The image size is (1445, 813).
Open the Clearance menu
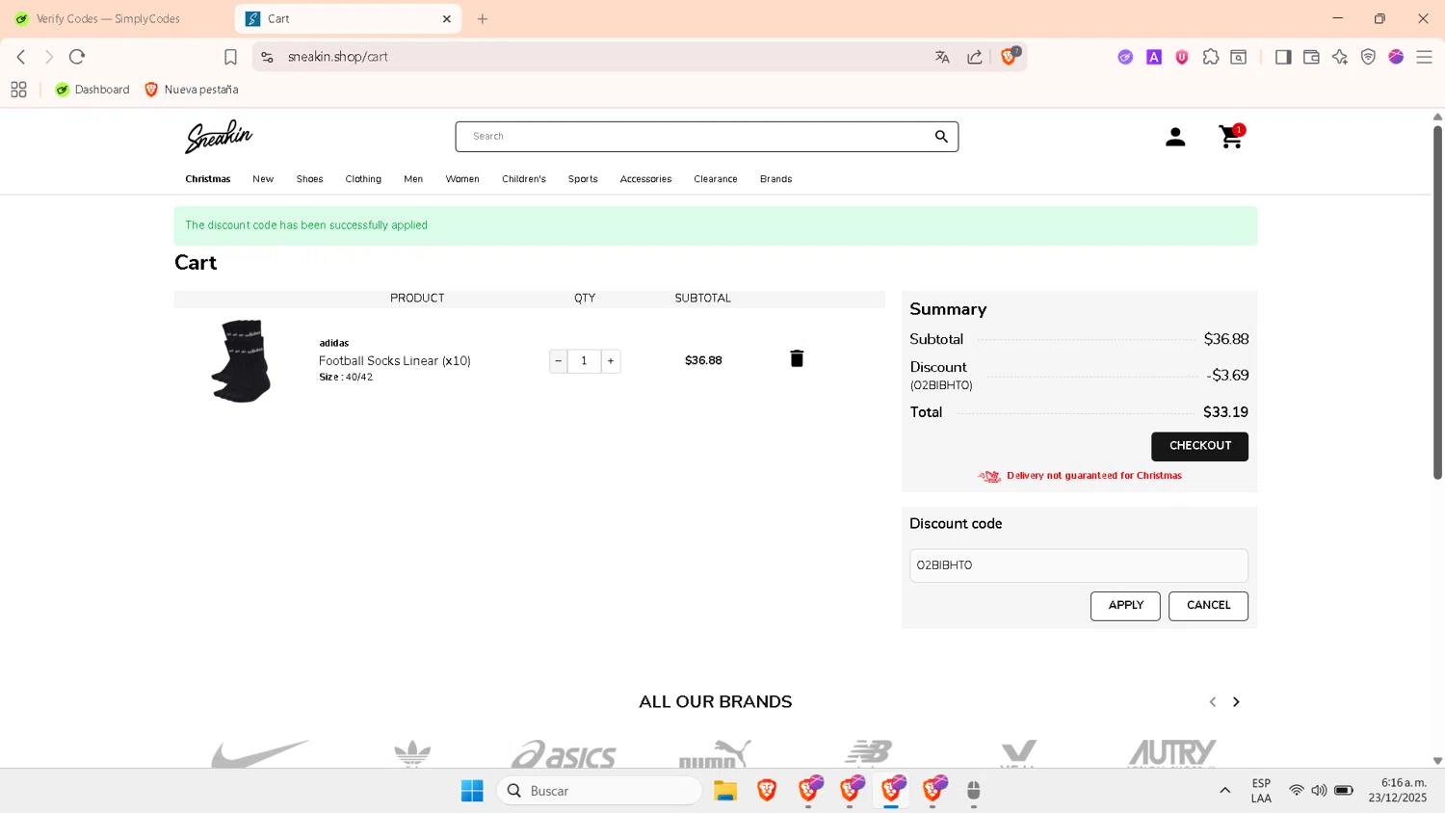(716, 179)
